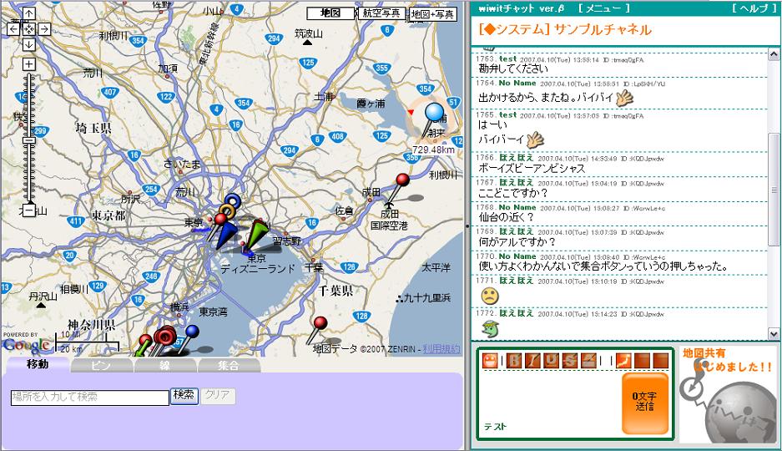
Task: Zoom out using the minus button
Action: click(29, 211)
